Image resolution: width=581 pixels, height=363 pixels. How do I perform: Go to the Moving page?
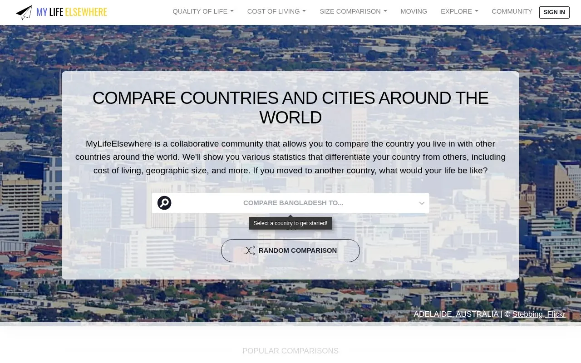[x=414, y=11]
